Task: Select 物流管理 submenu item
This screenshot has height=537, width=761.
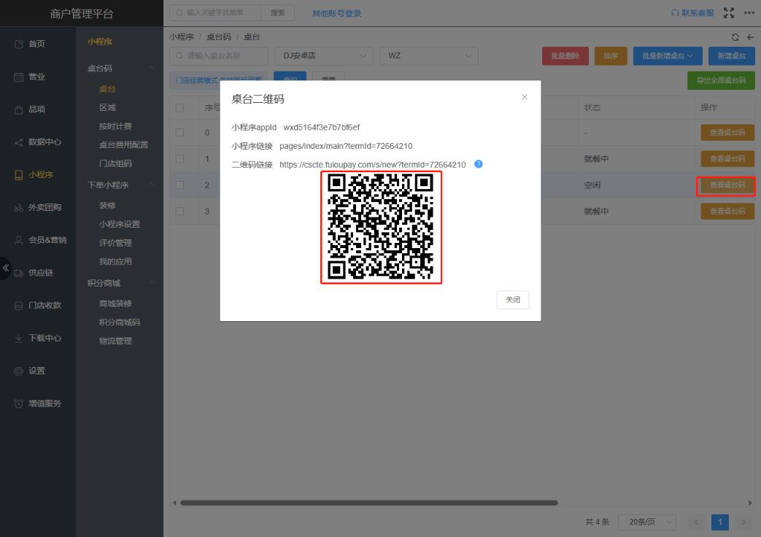Action: tap(115, 341)
